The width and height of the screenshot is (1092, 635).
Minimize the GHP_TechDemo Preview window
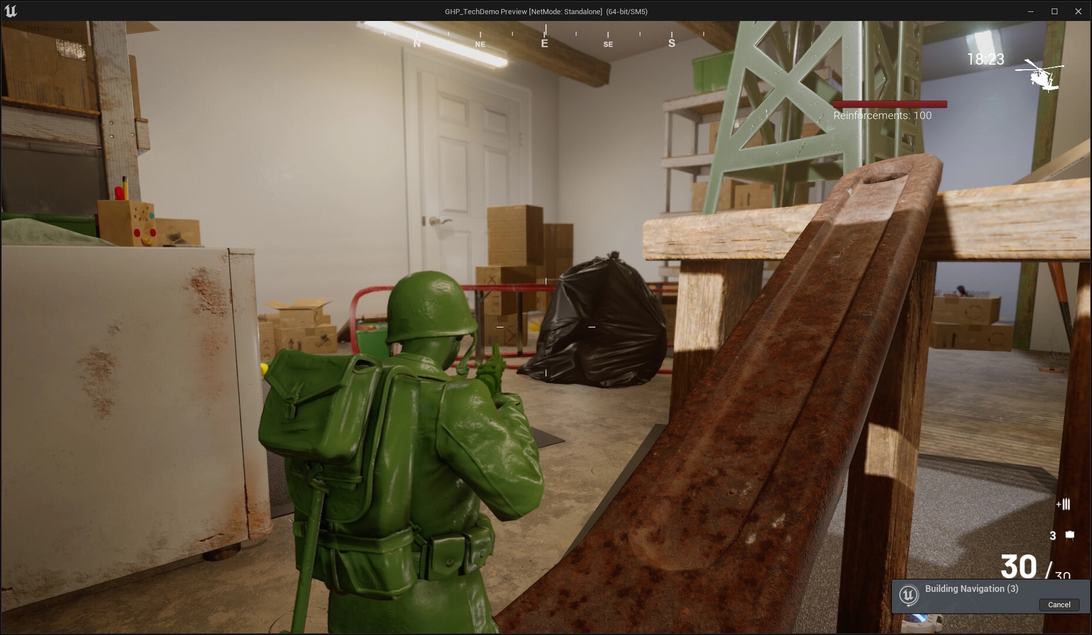point(1030,11)
